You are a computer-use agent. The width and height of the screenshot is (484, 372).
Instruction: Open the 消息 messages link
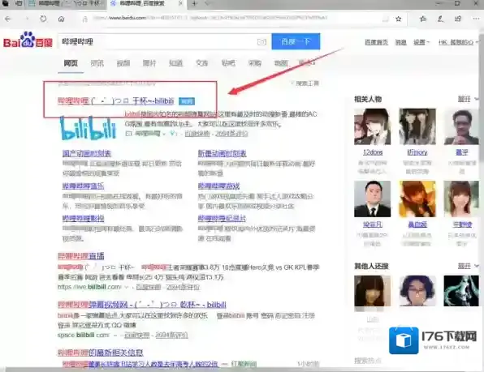(x=401, y=42)
